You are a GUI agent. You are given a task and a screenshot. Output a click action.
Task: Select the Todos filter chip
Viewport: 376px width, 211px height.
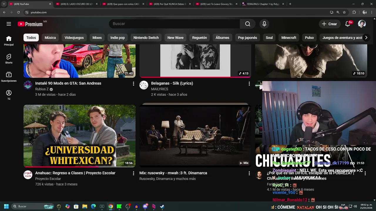31,38
